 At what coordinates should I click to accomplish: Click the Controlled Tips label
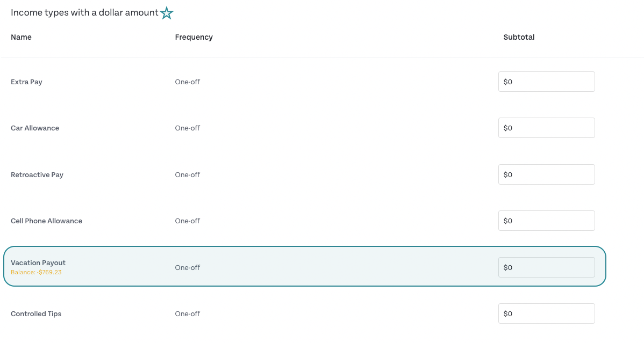pyautogui.click(x=35, y=314)
